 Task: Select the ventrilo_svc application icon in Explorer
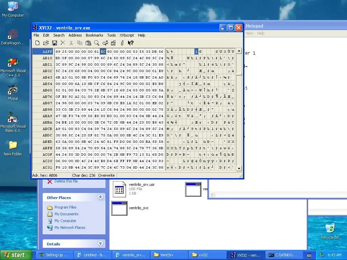[119, 208]
